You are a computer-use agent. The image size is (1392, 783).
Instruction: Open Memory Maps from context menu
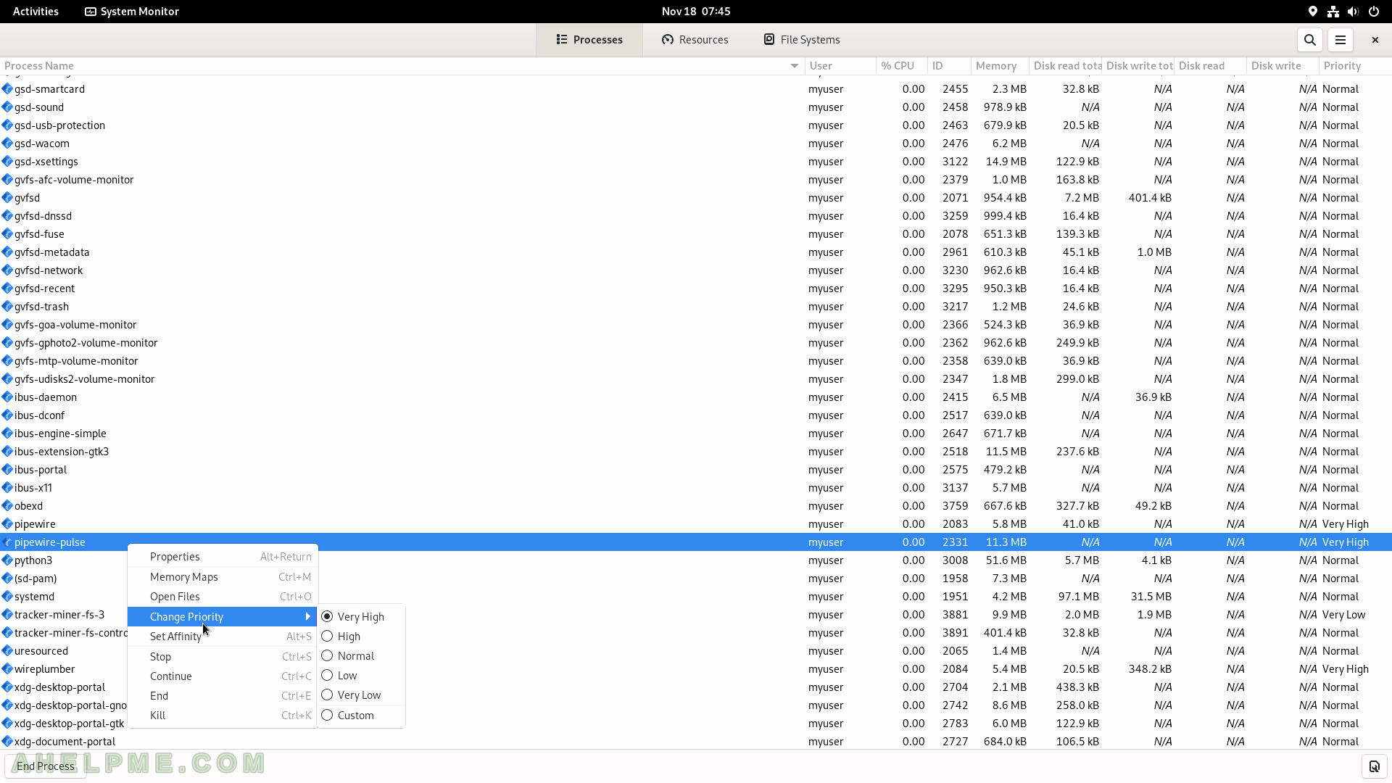[223, 577]
